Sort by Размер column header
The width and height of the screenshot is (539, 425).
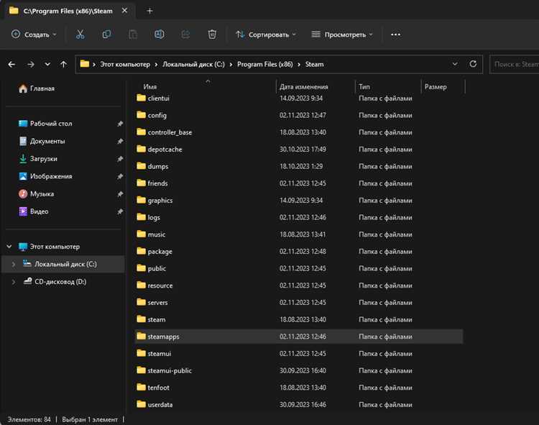pos(436,86)
